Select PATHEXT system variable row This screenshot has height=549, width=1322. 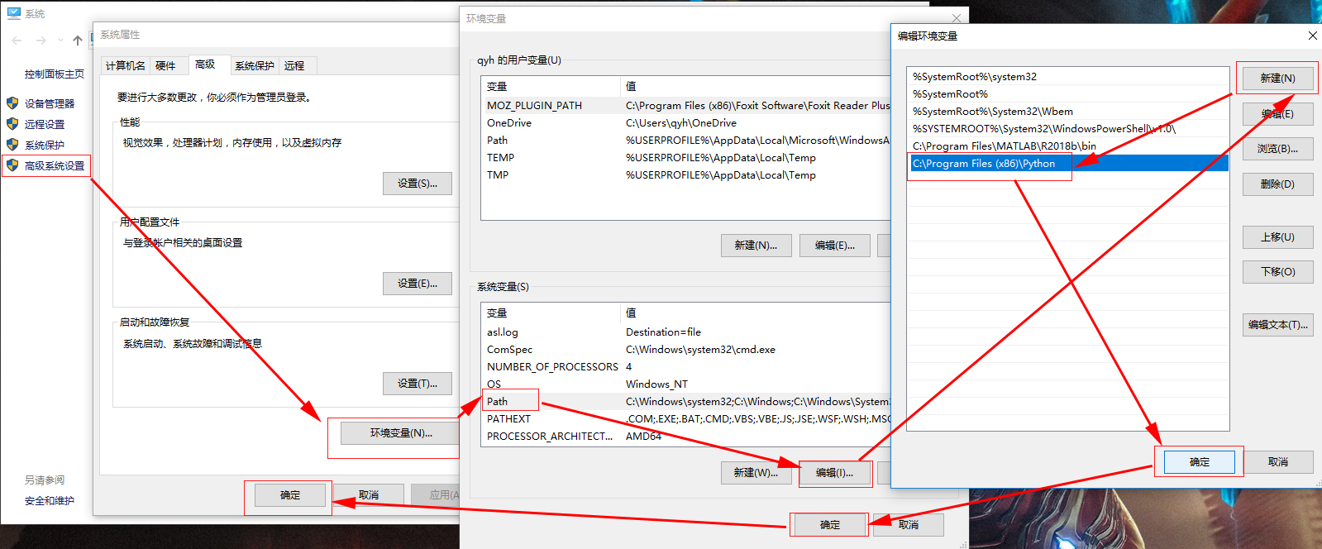point(685,418)
